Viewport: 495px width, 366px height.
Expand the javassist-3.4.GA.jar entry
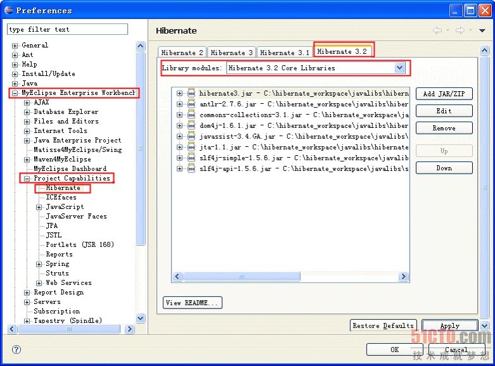[x=180, y=136]
